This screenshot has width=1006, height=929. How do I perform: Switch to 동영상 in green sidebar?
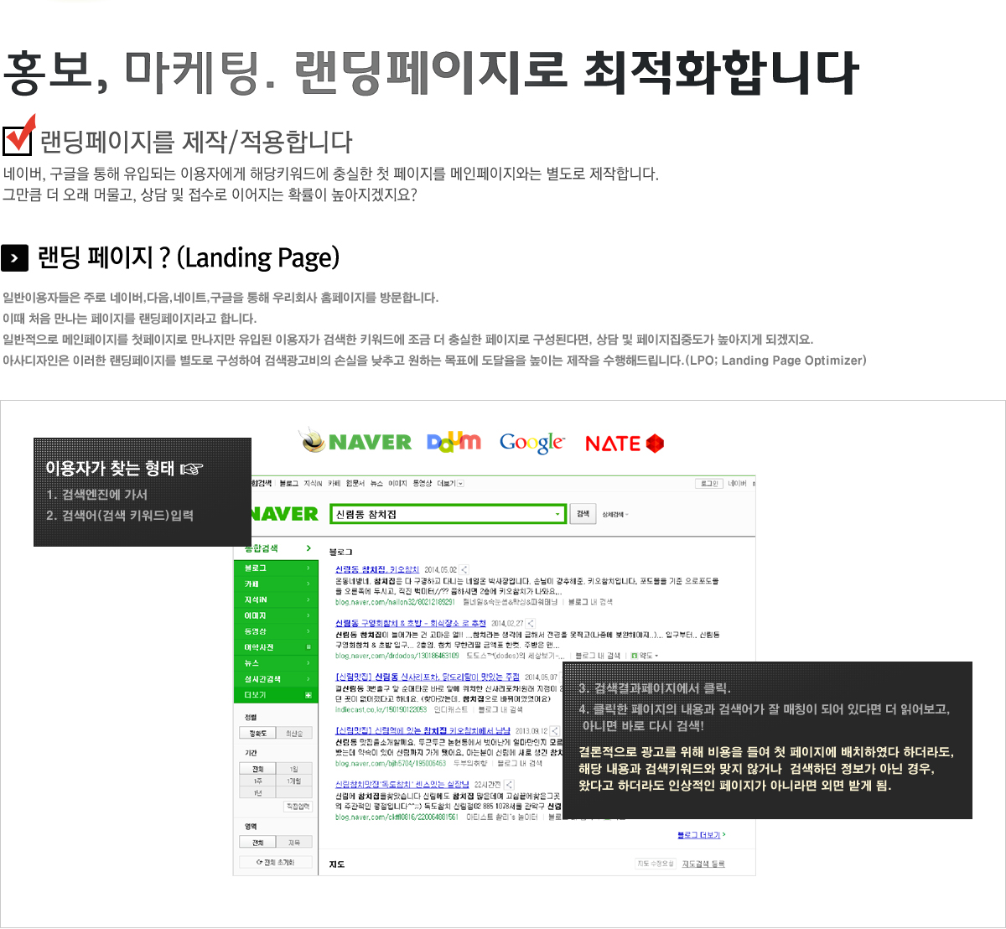pos(276,631)
